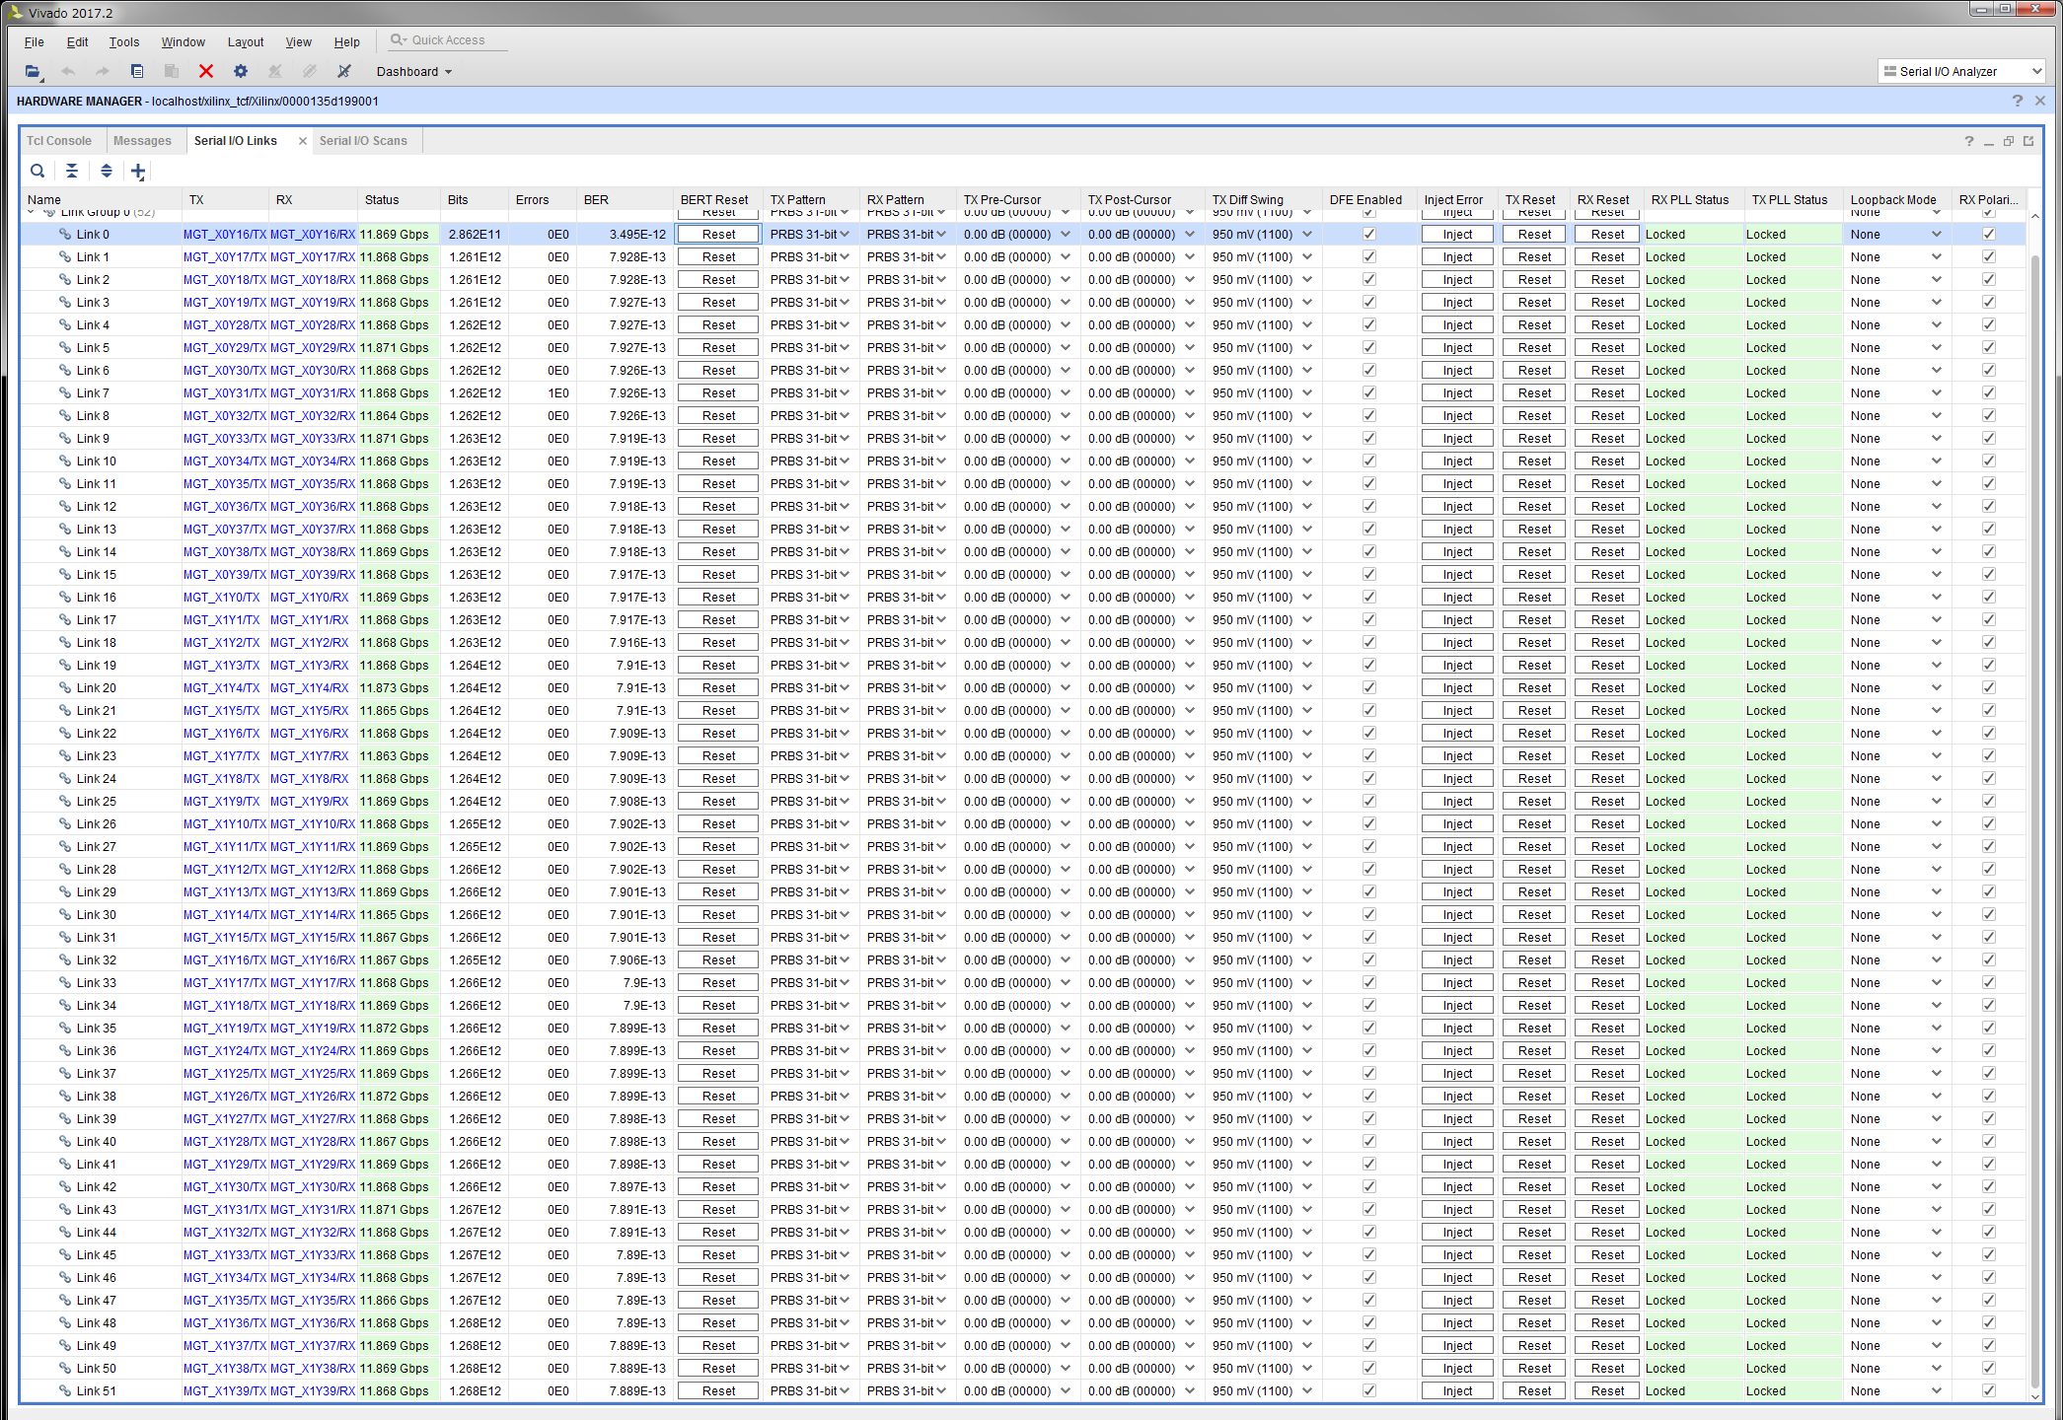Toggle RX Polarity checkbox for Link 15

1988,575
